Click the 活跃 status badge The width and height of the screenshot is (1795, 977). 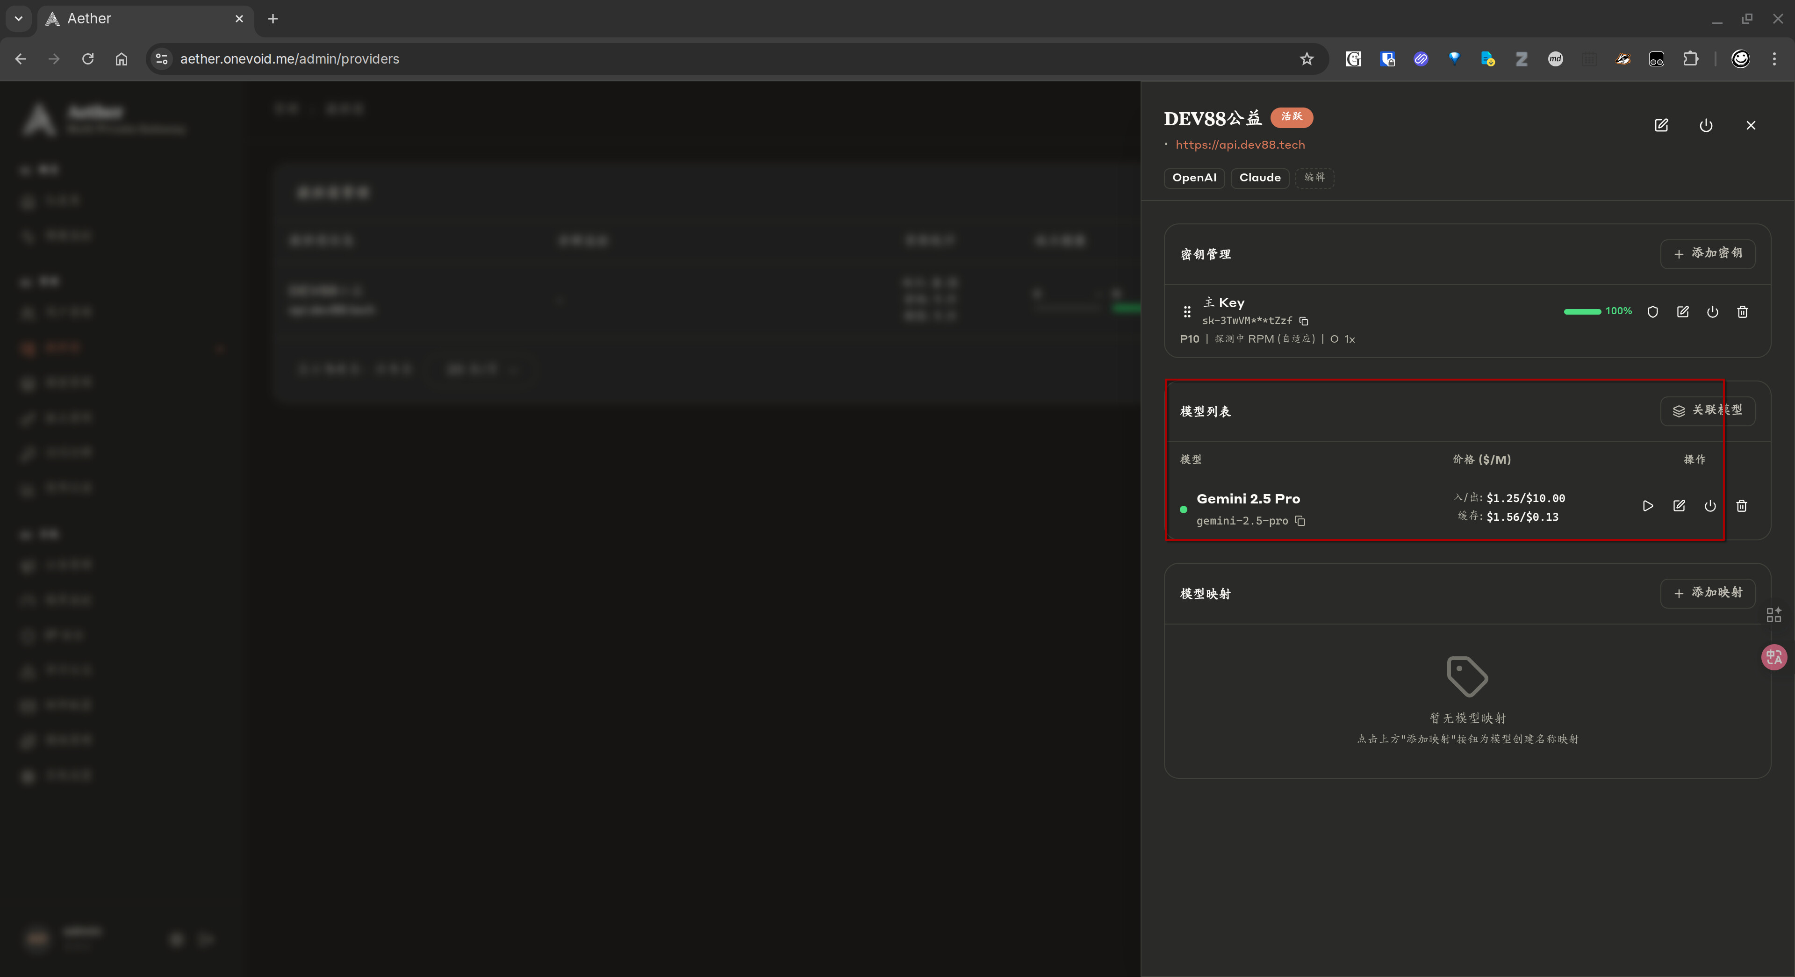click(x=1291, y=117)
